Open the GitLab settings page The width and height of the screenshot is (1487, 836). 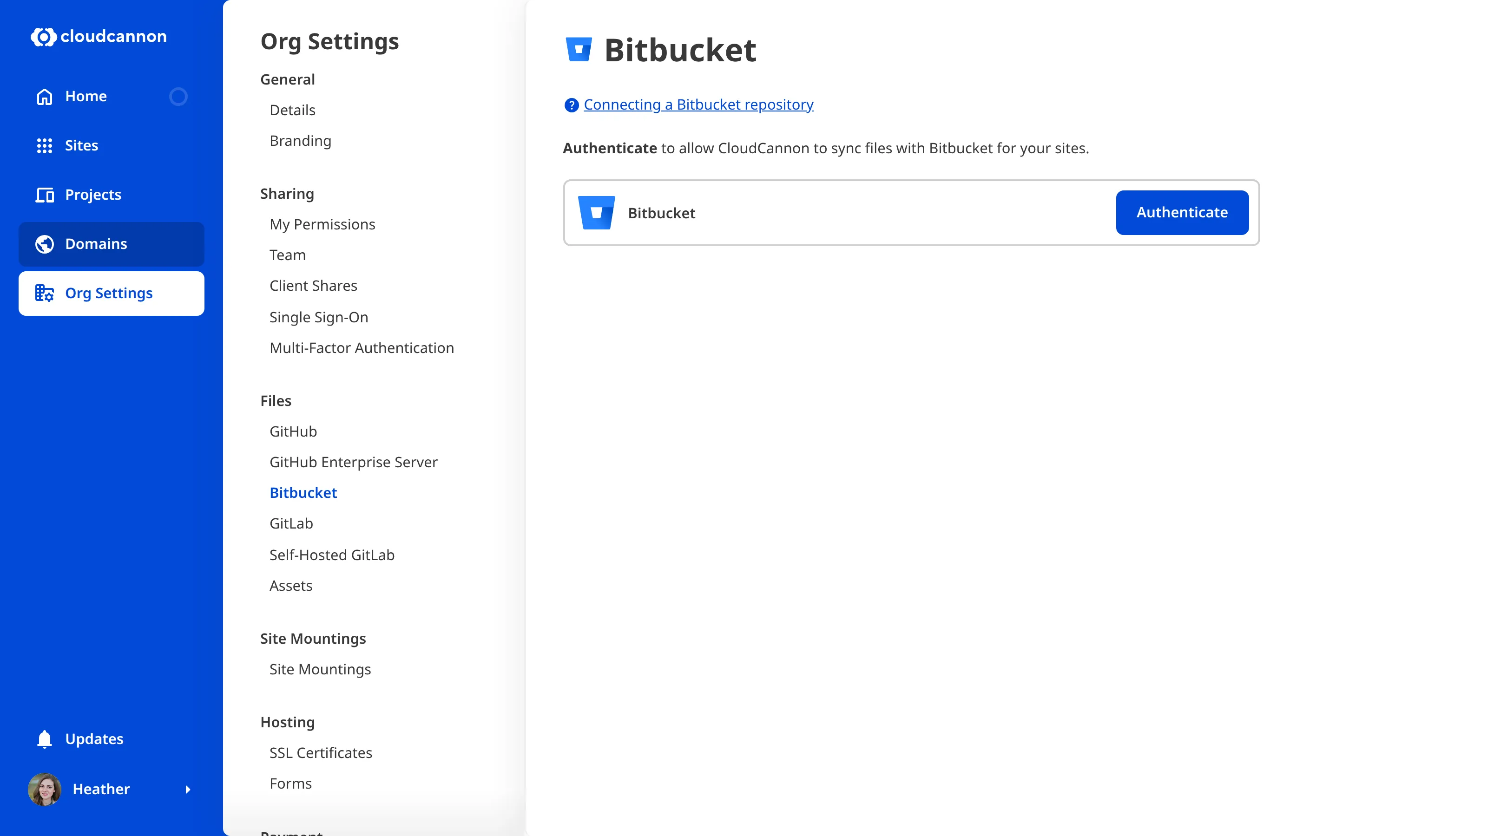click(291, 523)
